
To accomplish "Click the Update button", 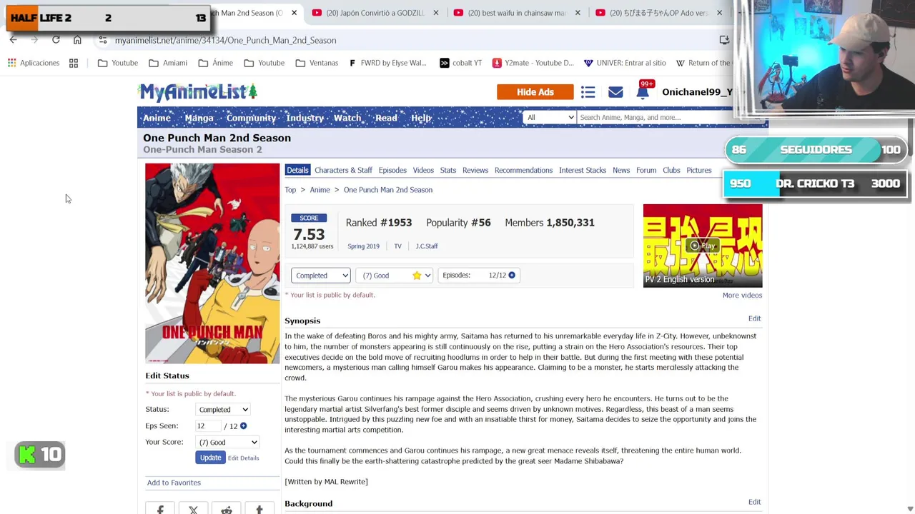I will (x=210, y=458).
